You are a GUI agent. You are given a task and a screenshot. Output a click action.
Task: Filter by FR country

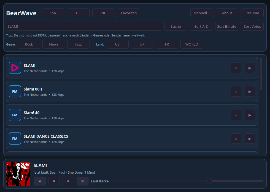[x=167, y=44]
